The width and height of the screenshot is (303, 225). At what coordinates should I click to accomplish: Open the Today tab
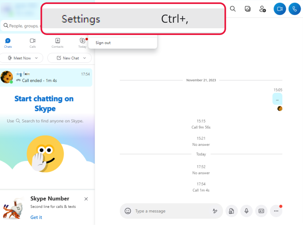click(82, 43)
